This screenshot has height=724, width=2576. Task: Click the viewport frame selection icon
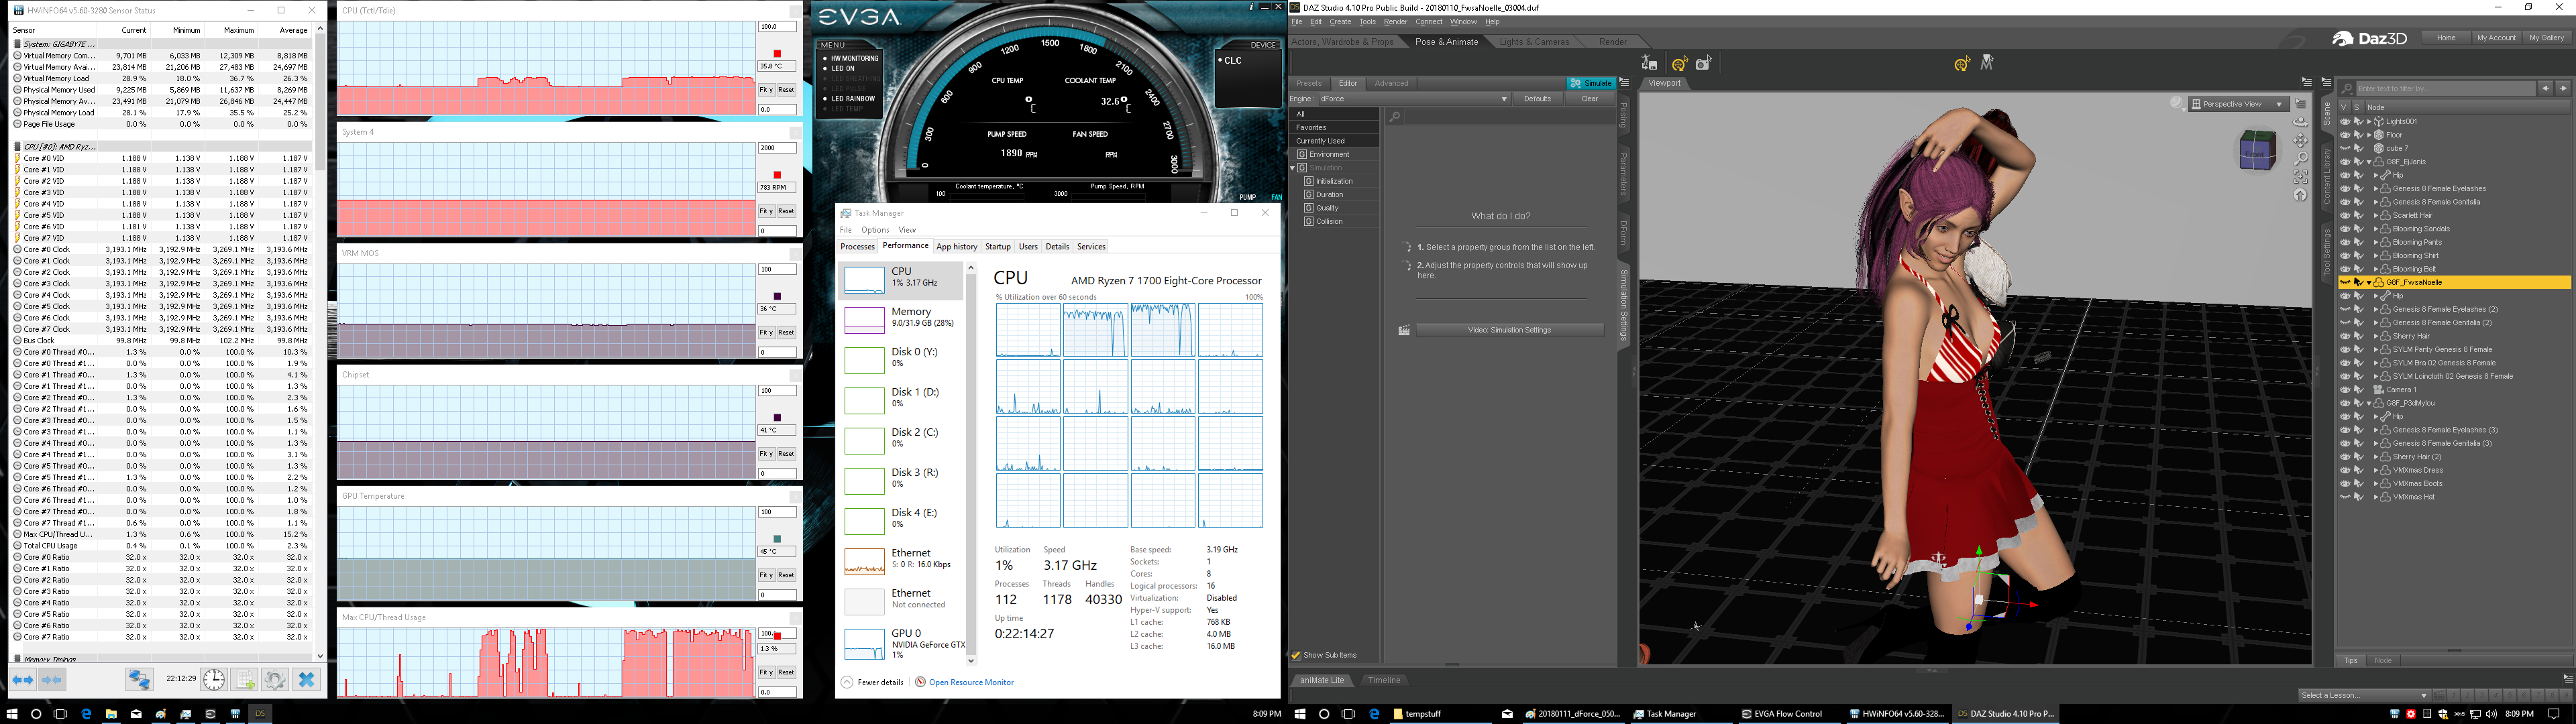[x=2301, y=177]
